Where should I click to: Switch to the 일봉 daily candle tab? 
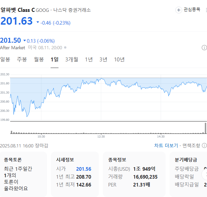pos(5,59)
